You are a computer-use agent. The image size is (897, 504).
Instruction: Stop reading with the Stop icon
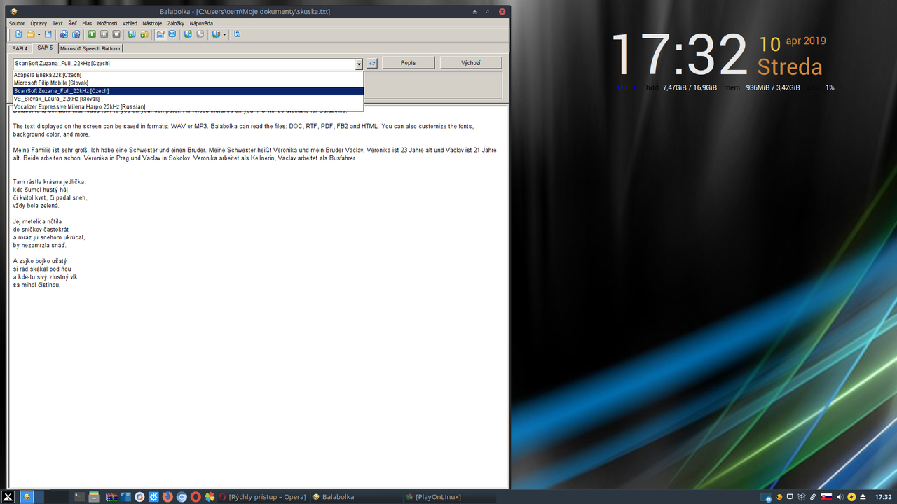pos(116,34)
